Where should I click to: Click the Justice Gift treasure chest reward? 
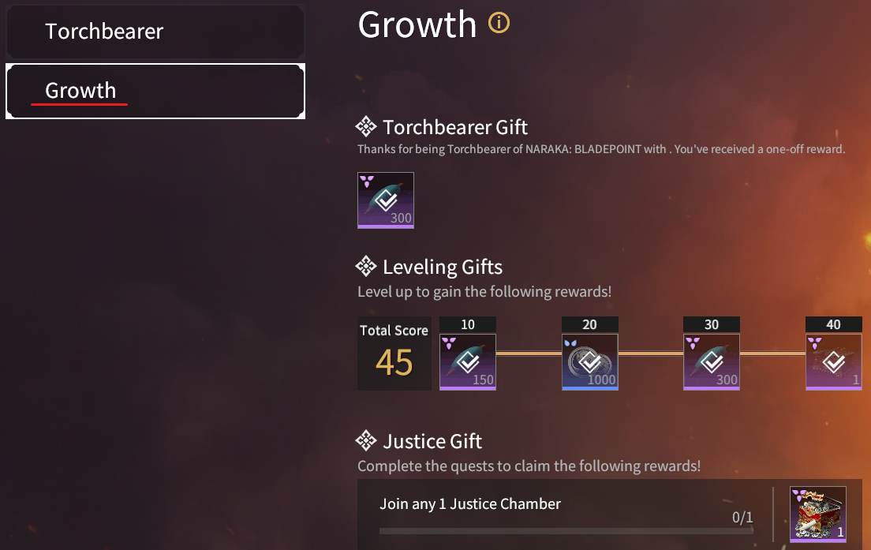click(818, 514)
